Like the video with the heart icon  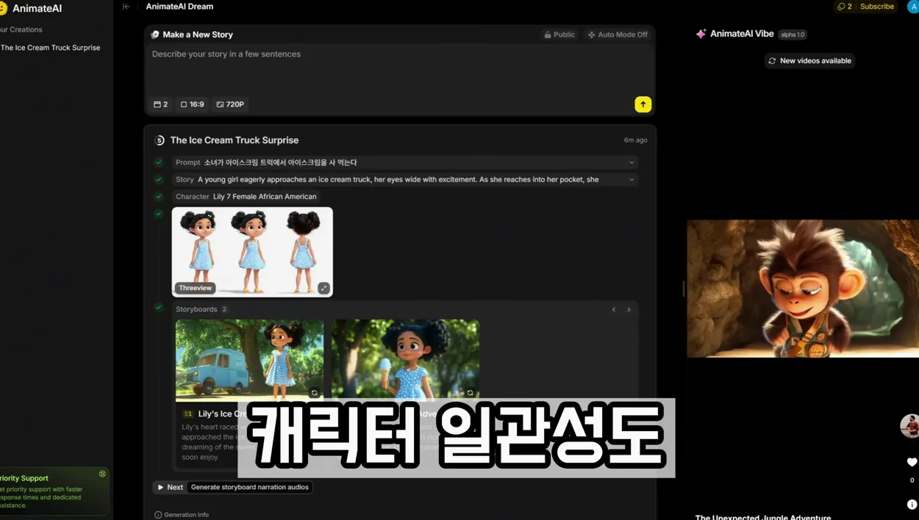[x=912, y=462]
